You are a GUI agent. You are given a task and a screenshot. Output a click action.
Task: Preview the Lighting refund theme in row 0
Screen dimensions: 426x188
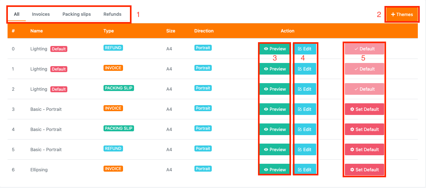[275, 49]
